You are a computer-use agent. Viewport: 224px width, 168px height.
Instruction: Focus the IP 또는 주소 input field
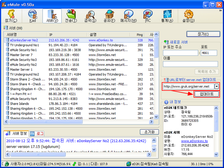tap(181, 53)
